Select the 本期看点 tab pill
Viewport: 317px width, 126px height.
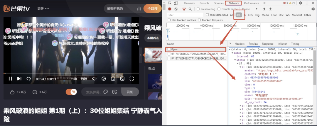click(153, 38)
